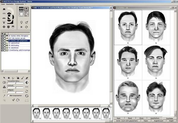
Task: Open the Komponente menu
Action: click(19, 4)
